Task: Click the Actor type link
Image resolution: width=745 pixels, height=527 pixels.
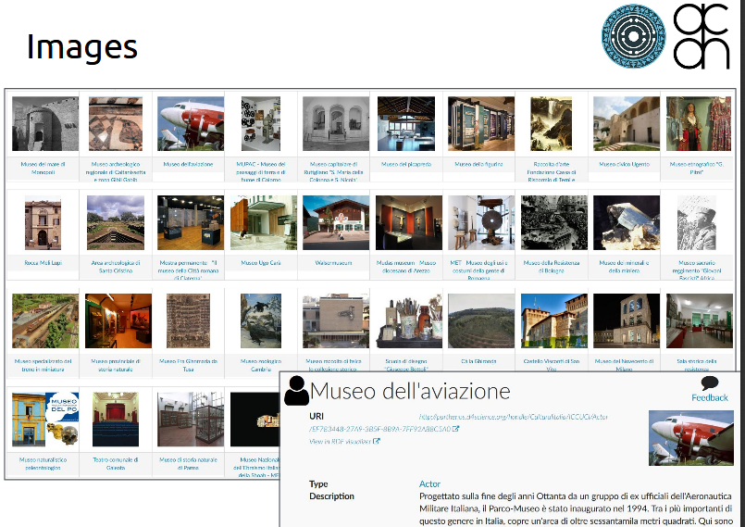Action: coord(429,483)
